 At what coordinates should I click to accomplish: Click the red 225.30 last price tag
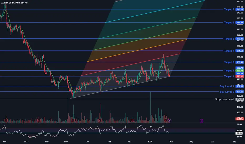pyautogui.click(x=240, y=76)
